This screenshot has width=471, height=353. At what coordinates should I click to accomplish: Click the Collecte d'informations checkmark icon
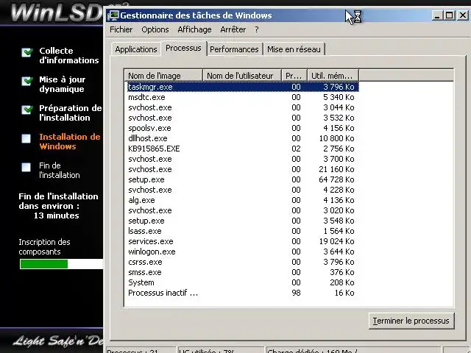(26, 52)
